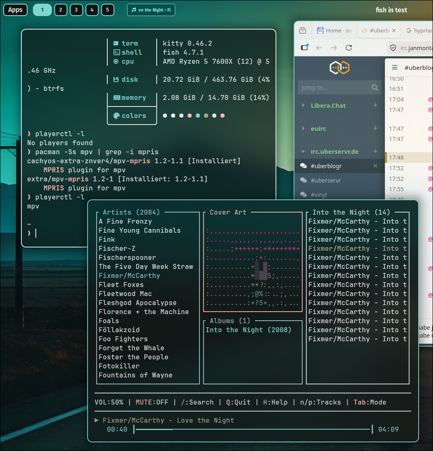Select artist 'Florence + the Machine'

(x=144, y=312)
